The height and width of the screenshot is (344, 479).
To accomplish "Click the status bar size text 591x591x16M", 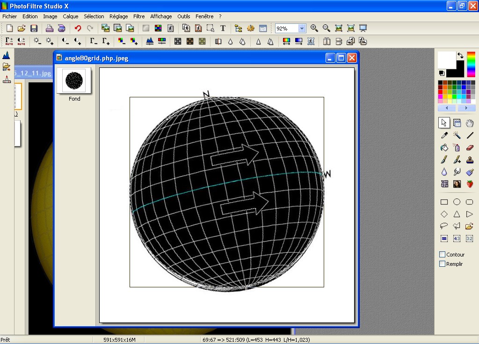I will coord(119,340).
